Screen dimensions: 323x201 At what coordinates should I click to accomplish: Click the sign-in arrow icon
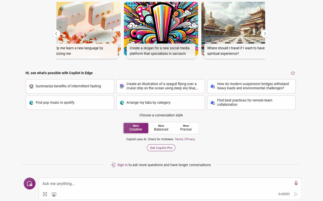tap(113, 165)
